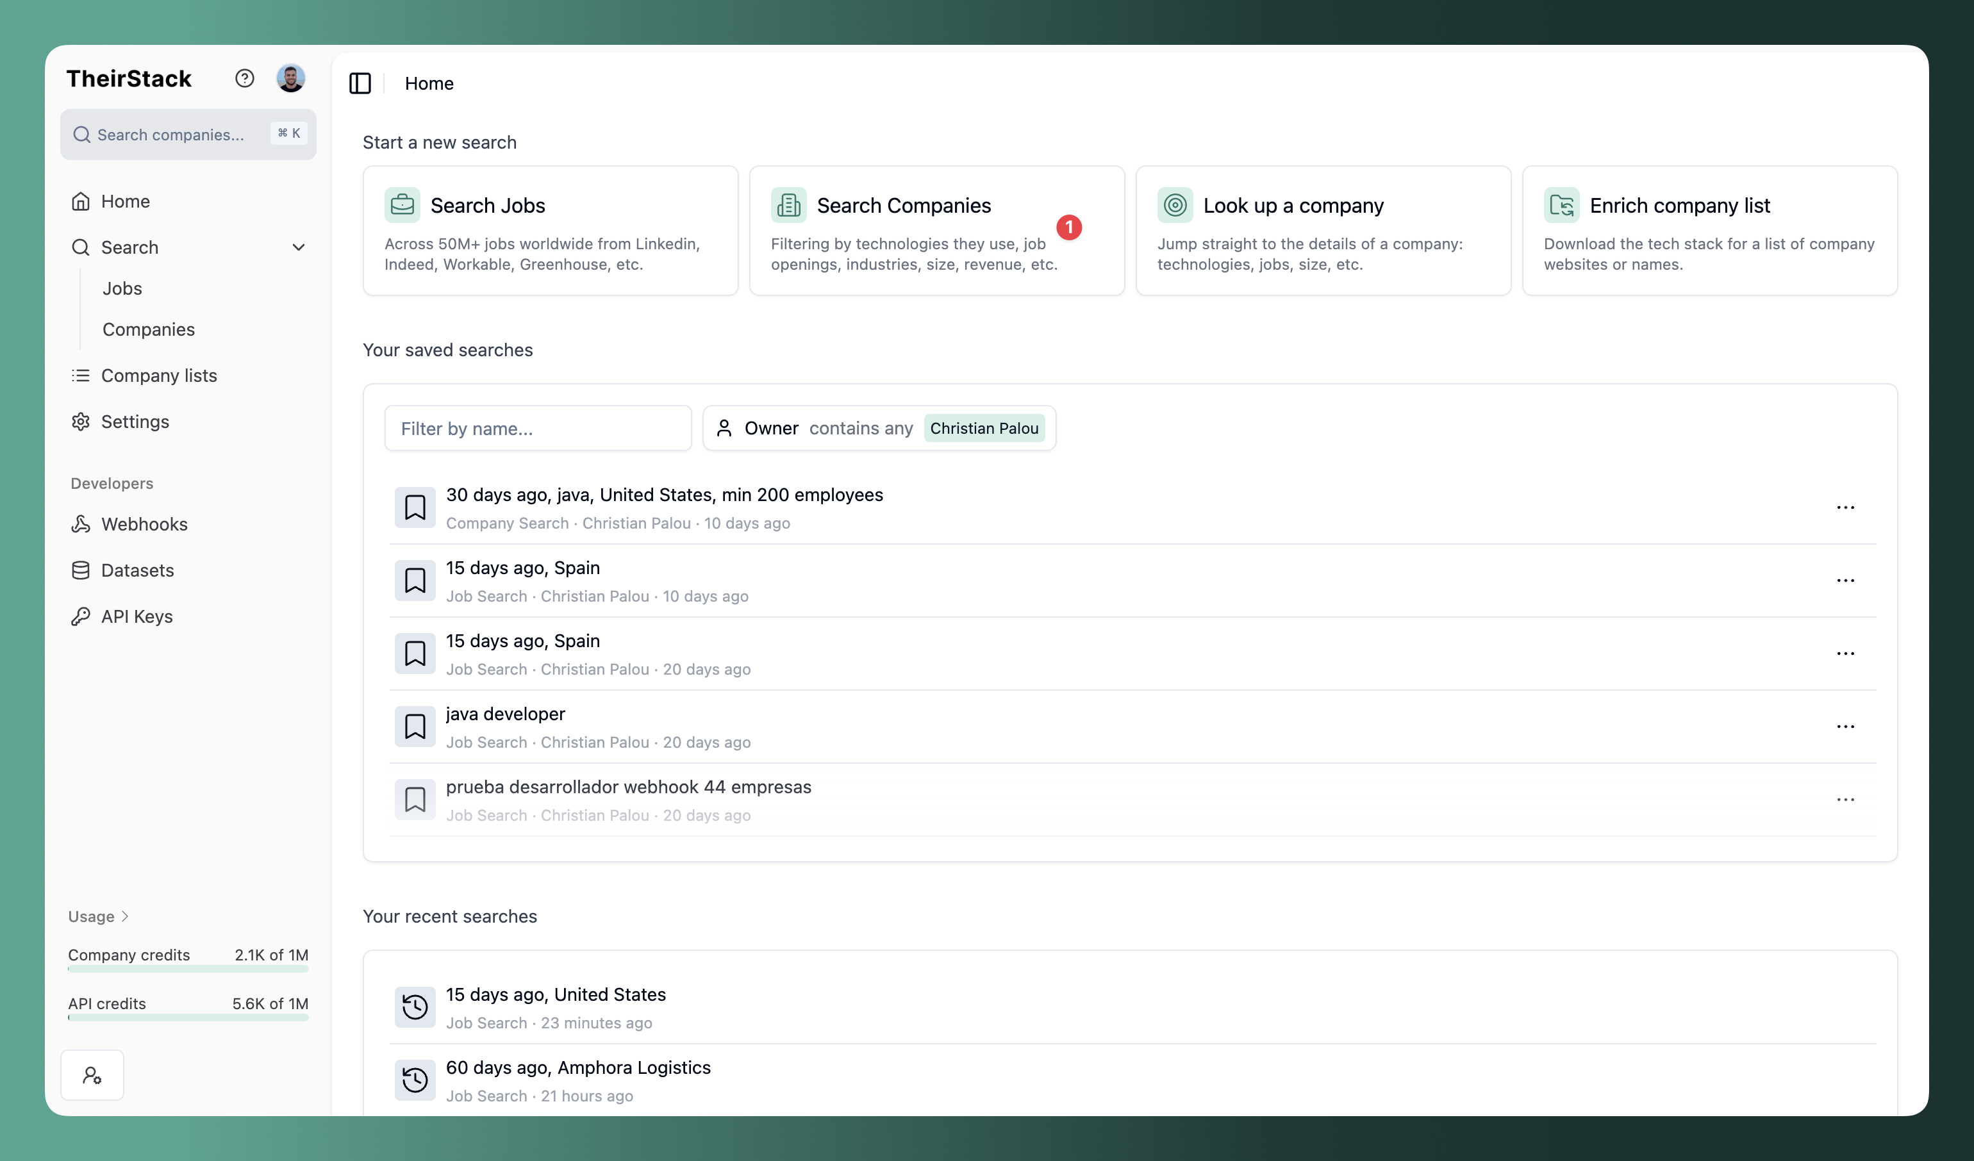Screen dimensions: 1974x1161
Task: Collapse the Search section chevron
Action: [x=299, y=247]
